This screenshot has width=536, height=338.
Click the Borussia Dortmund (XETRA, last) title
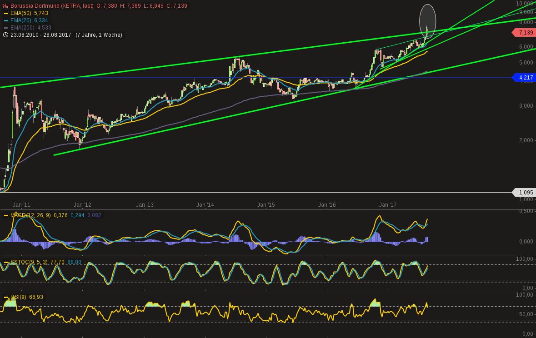click(x=52, y=6)
